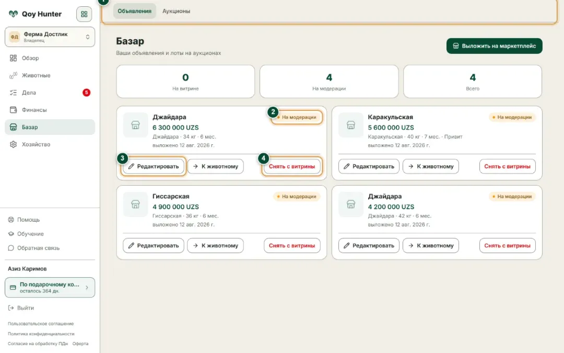Image resolution: width=564 pixels, height=353 pixels.
Task: Switch to the Аукционы tab
Action: [x=177, y=11]
